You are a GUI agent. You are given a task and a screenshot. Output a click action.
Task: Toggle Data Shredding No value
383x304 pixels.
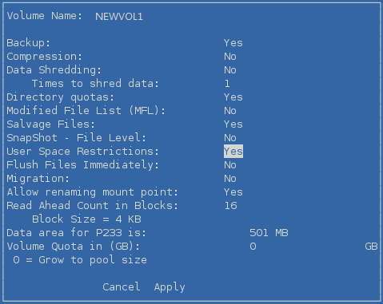(230, 70)
